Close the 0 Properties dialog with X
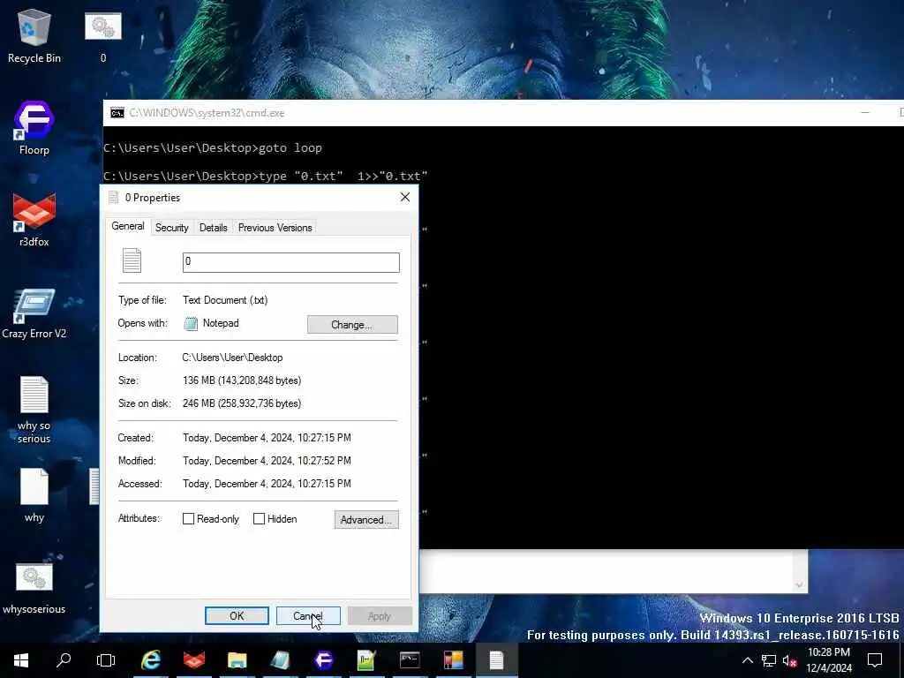This screenshot has width=904, height=678. pos(405,197)
